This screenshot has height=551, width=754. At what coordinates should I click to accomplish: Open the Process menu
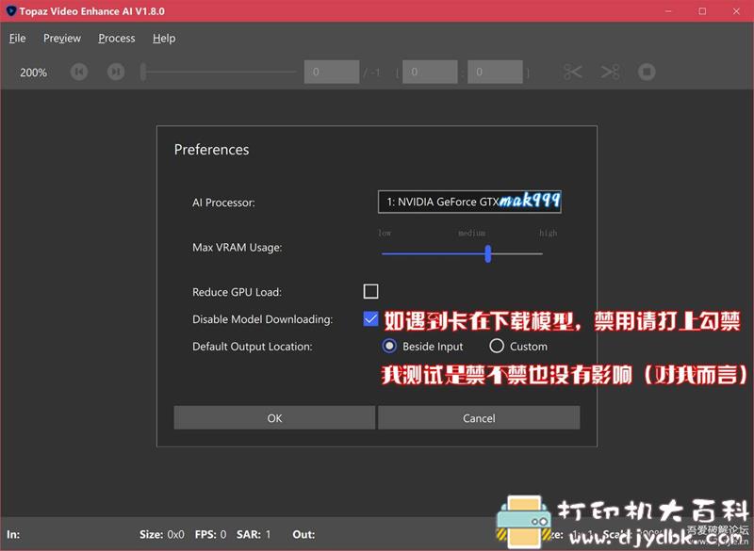[116, 39]
